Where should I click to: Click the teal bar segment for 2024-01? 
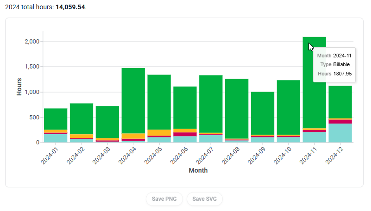pyautogui.click(x=56, y=138)
